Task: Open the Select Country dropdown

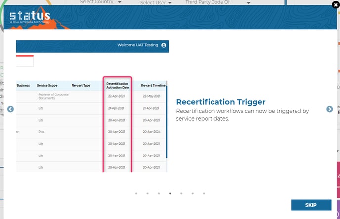Action: [x=101, y=2]
